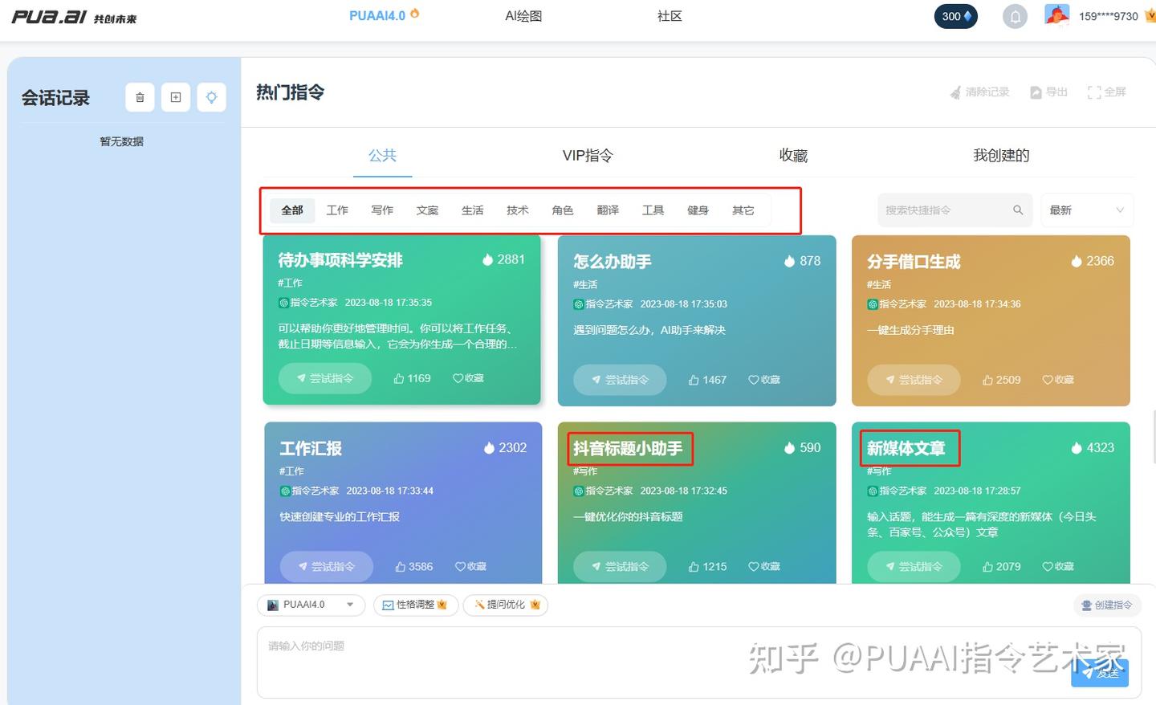This screenshot has height=705, width=1156.
Task: Click the 创建指令 button
Action: click(1107, 605)
